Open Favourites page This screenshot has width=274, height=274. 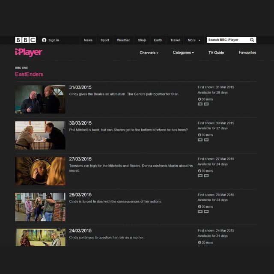[x=247, y=52]
